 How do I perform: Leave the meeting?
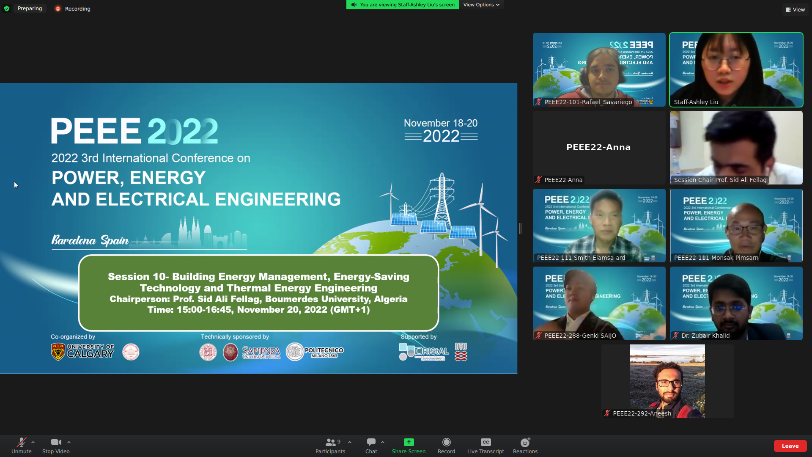coord(790,446)
